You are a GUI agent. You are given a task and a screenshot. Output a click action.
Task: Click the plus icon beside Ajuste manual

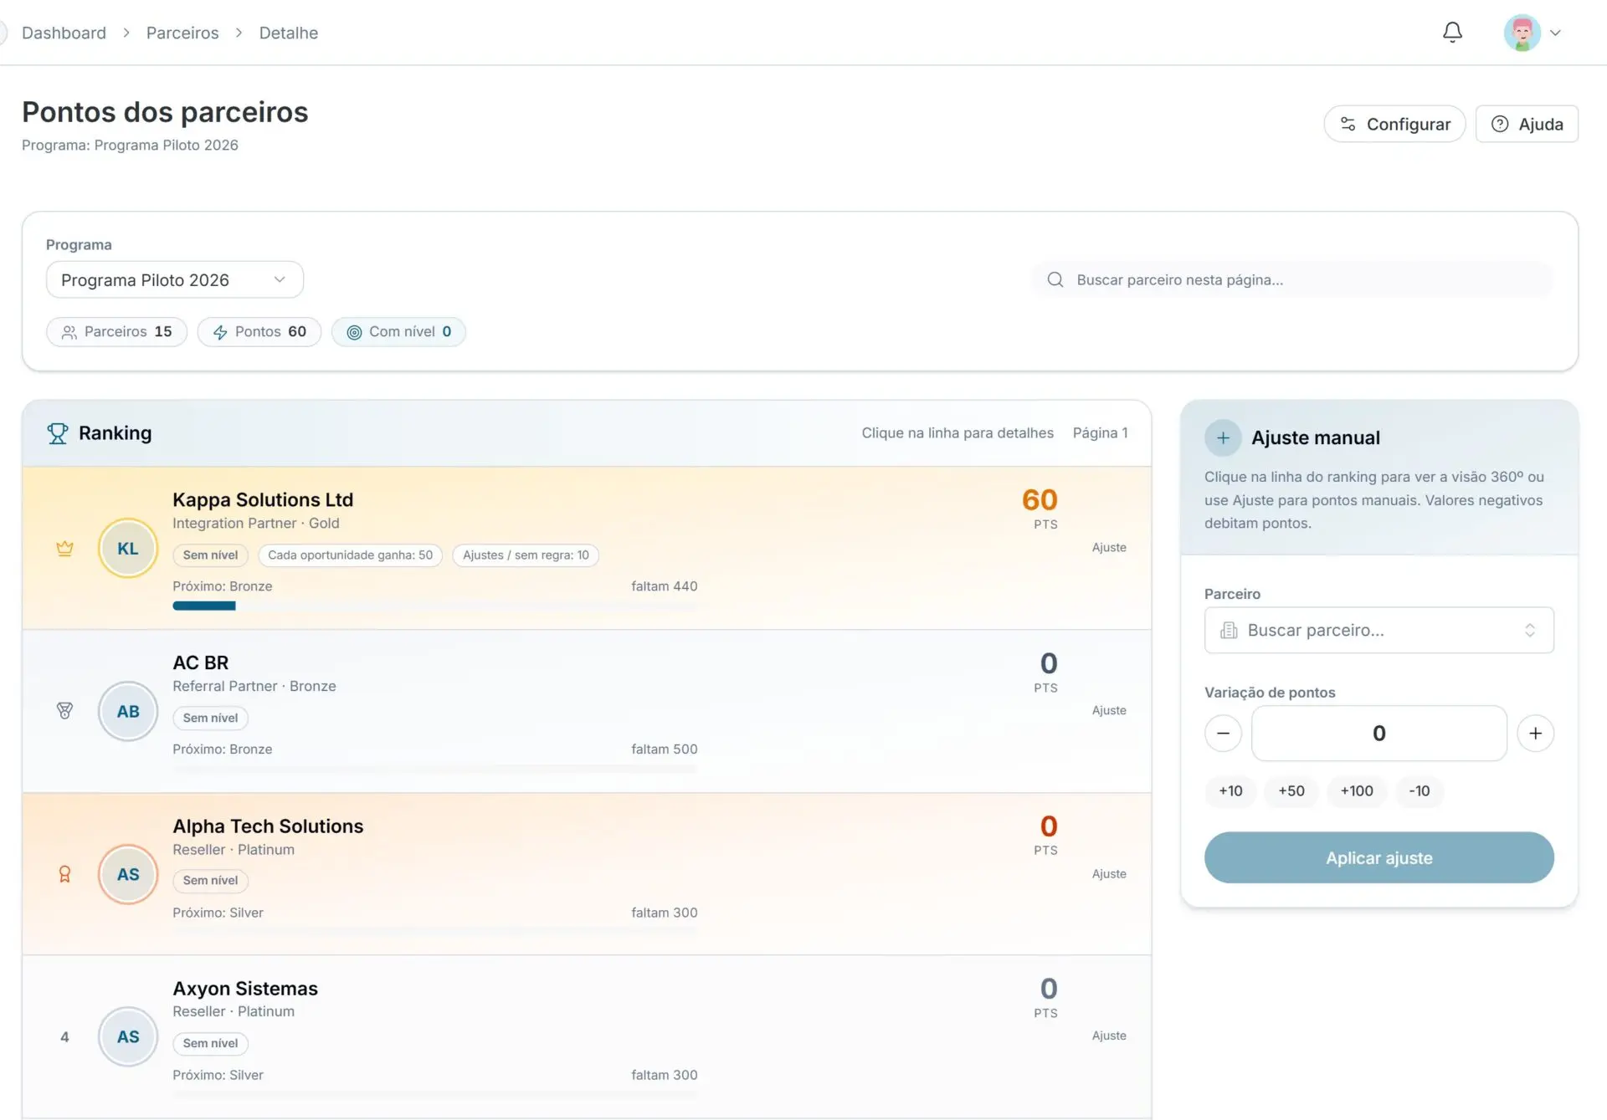(1223, 437)
